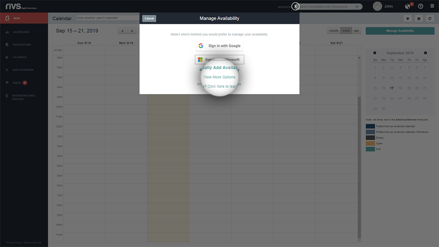Viewport: 439px width, 247px height.
Task: Click the search candidates and requisitions field
Action: click(329, 7)
